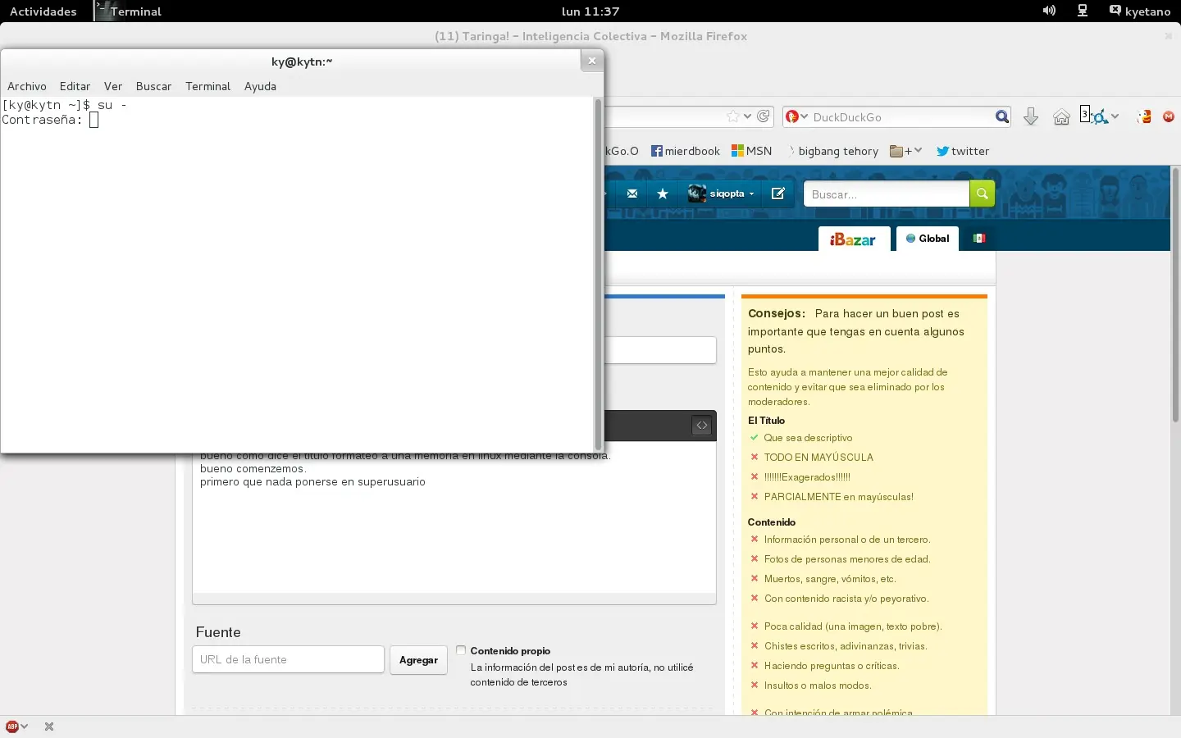Click green Taringa search button
Viewport: 1181px width, 738px height.
coord(982,194)
